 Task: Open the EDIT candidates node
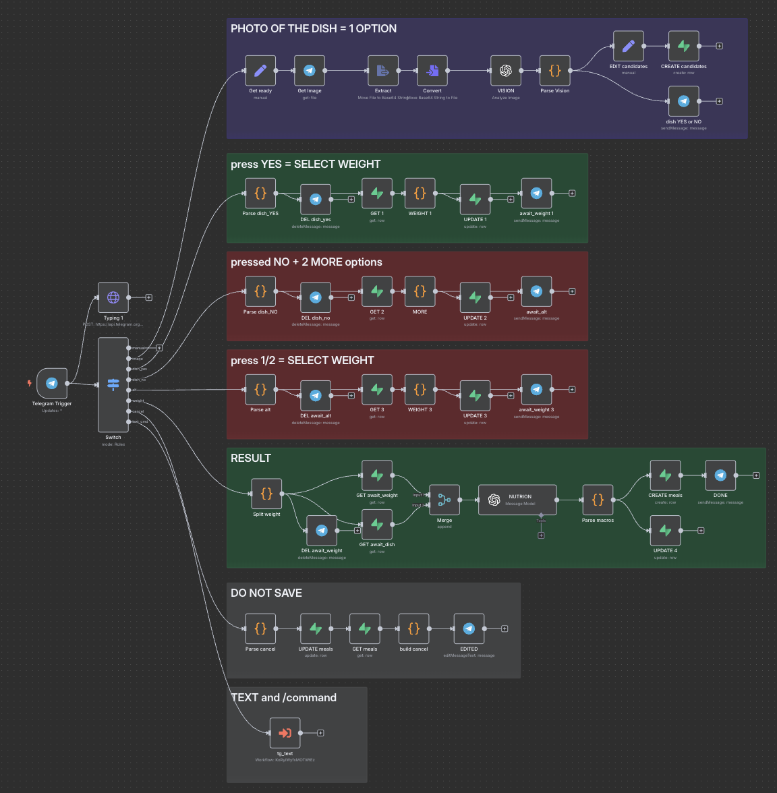pos(629,46)
